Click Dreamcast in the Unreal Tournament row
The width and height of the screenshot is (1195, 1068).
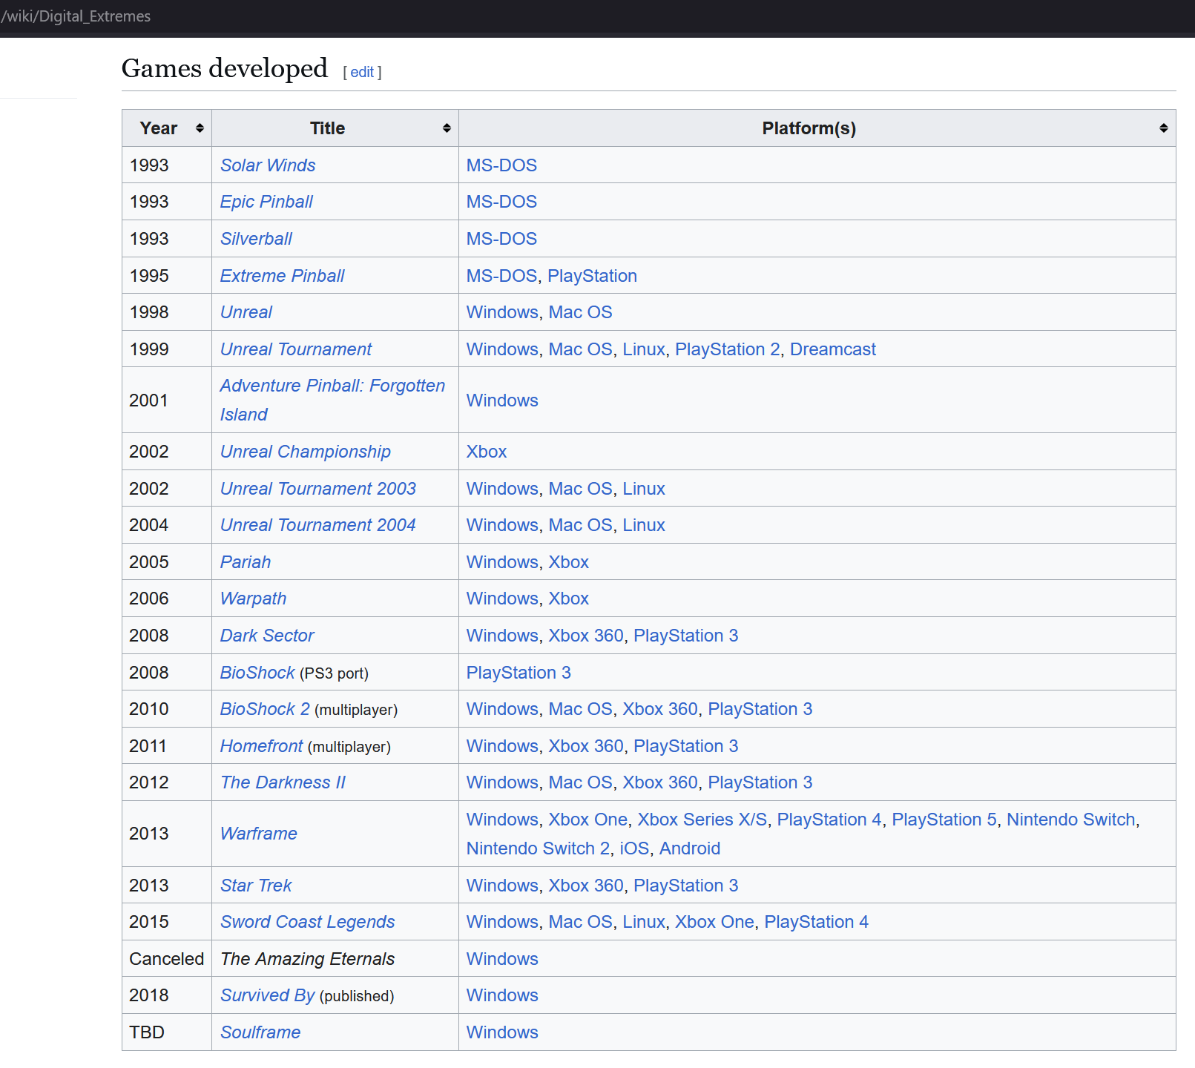833,349
